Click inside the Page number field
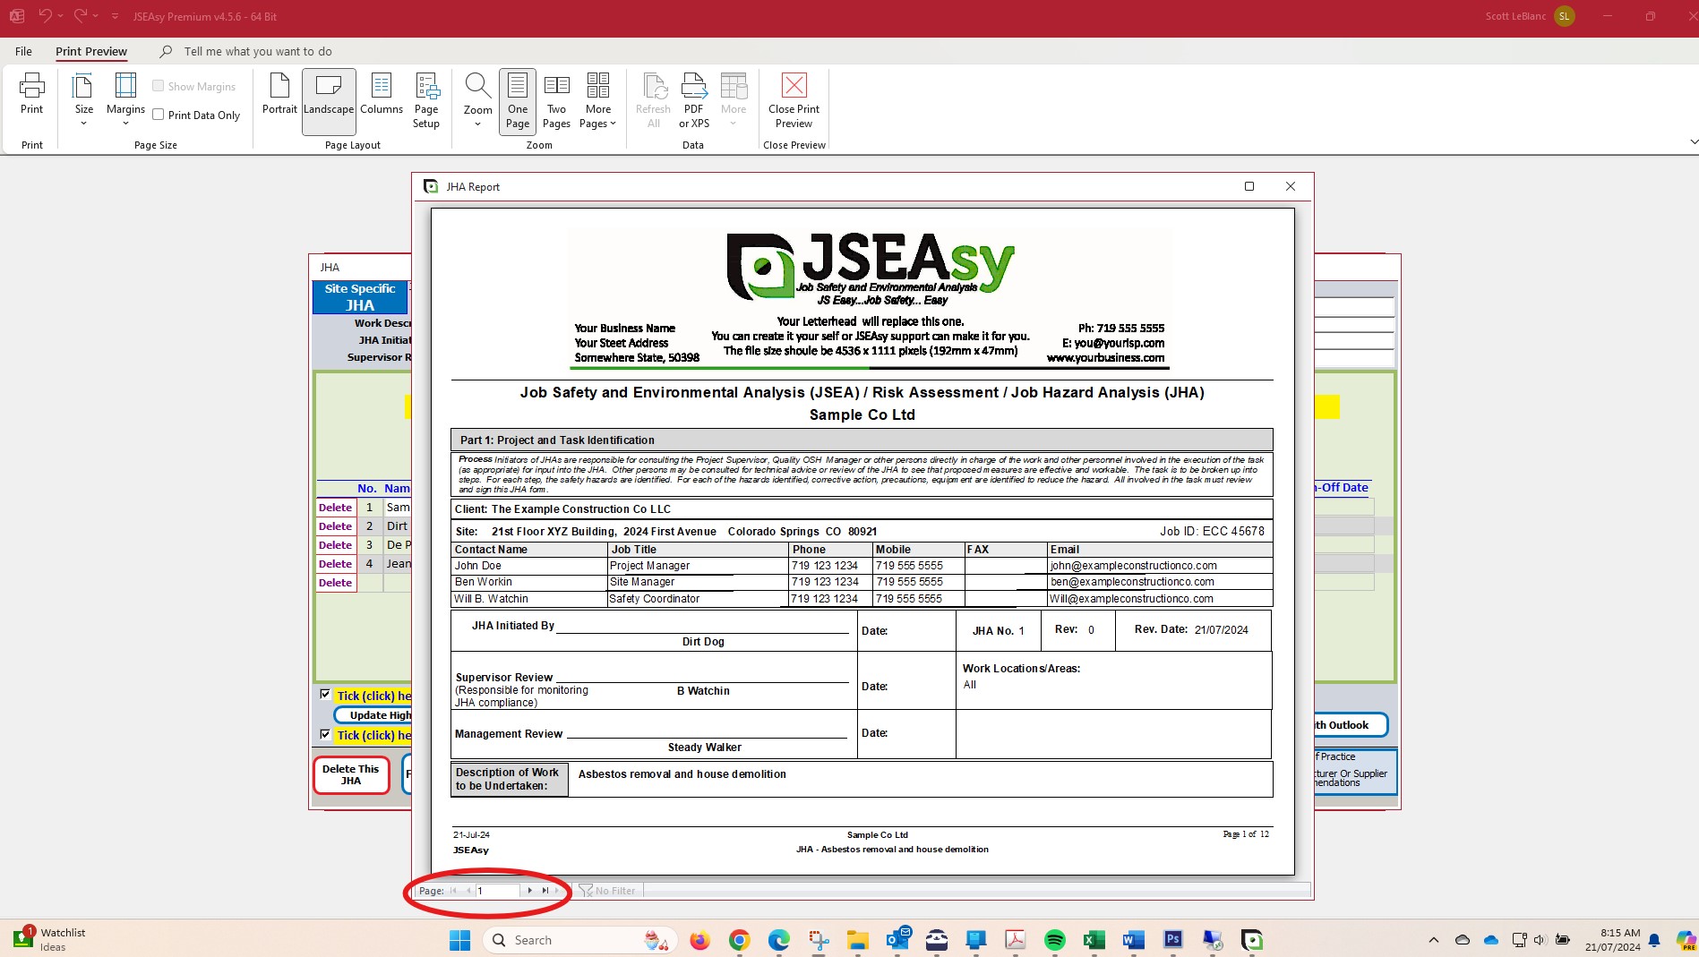This screenshot has height=957, width=1699. tap(498, 891)
